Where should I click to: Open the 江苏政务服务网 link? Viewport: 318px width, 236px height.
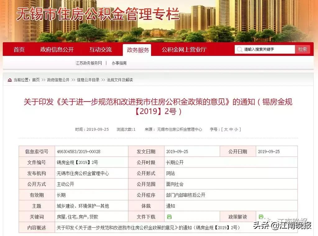(88, 63)
